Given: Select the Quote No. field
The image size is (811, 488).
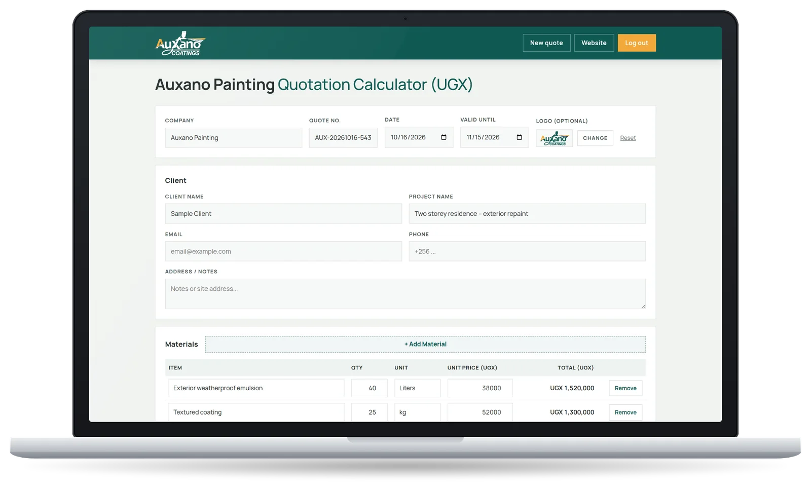Looking at the screenshot, I should point(343,138).
